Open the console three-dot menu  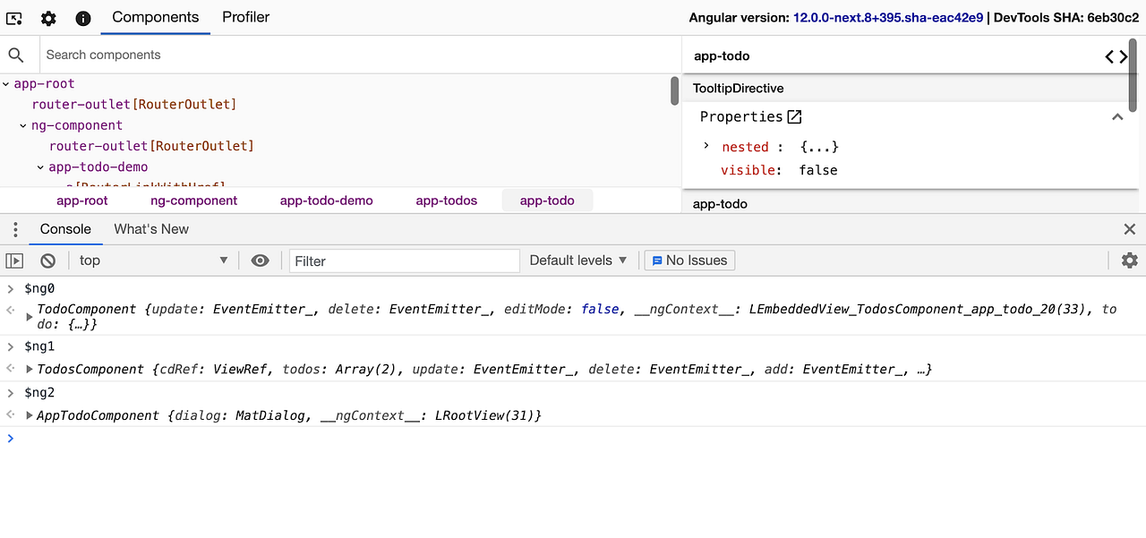14,229
